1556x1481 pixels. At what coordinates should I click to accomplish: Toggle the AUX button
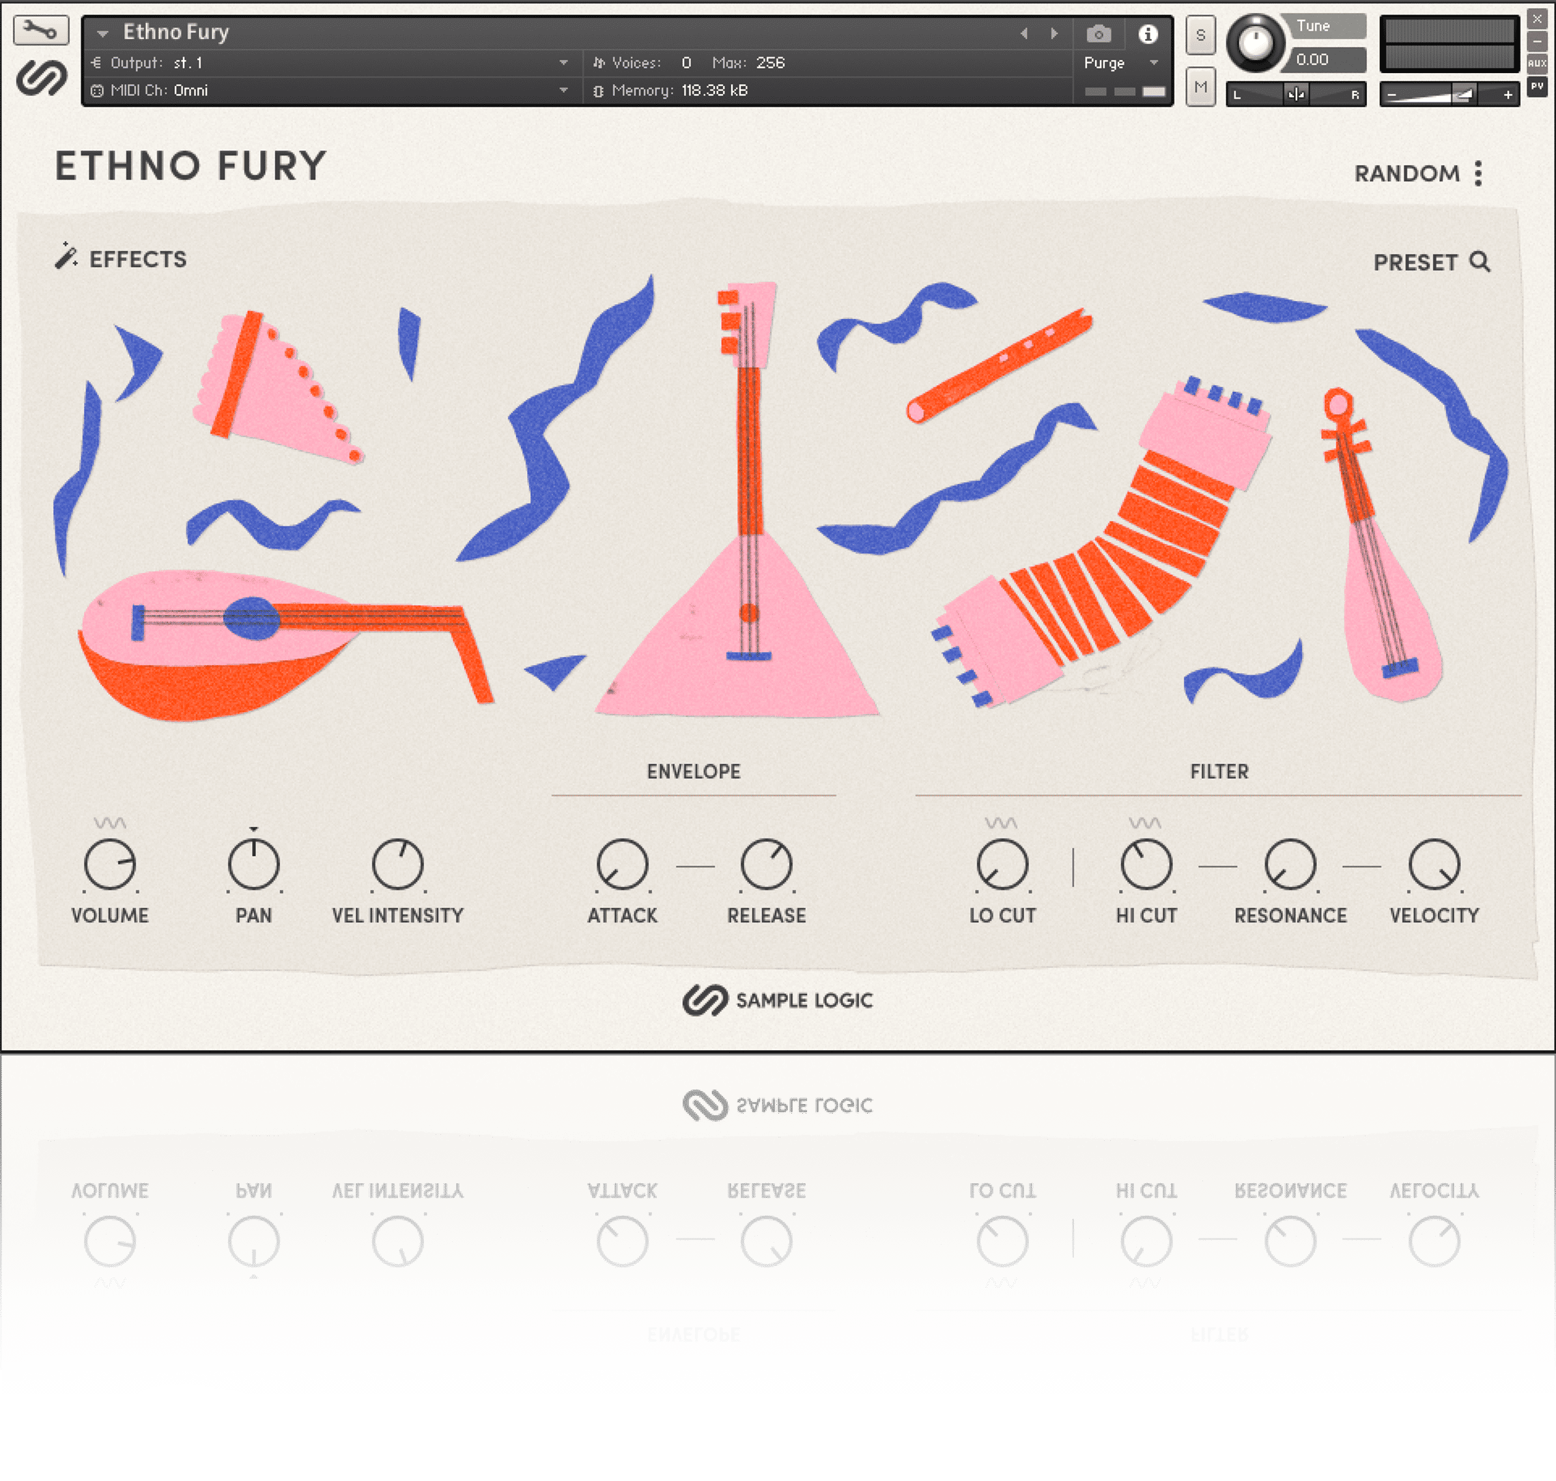(1536, 63)
